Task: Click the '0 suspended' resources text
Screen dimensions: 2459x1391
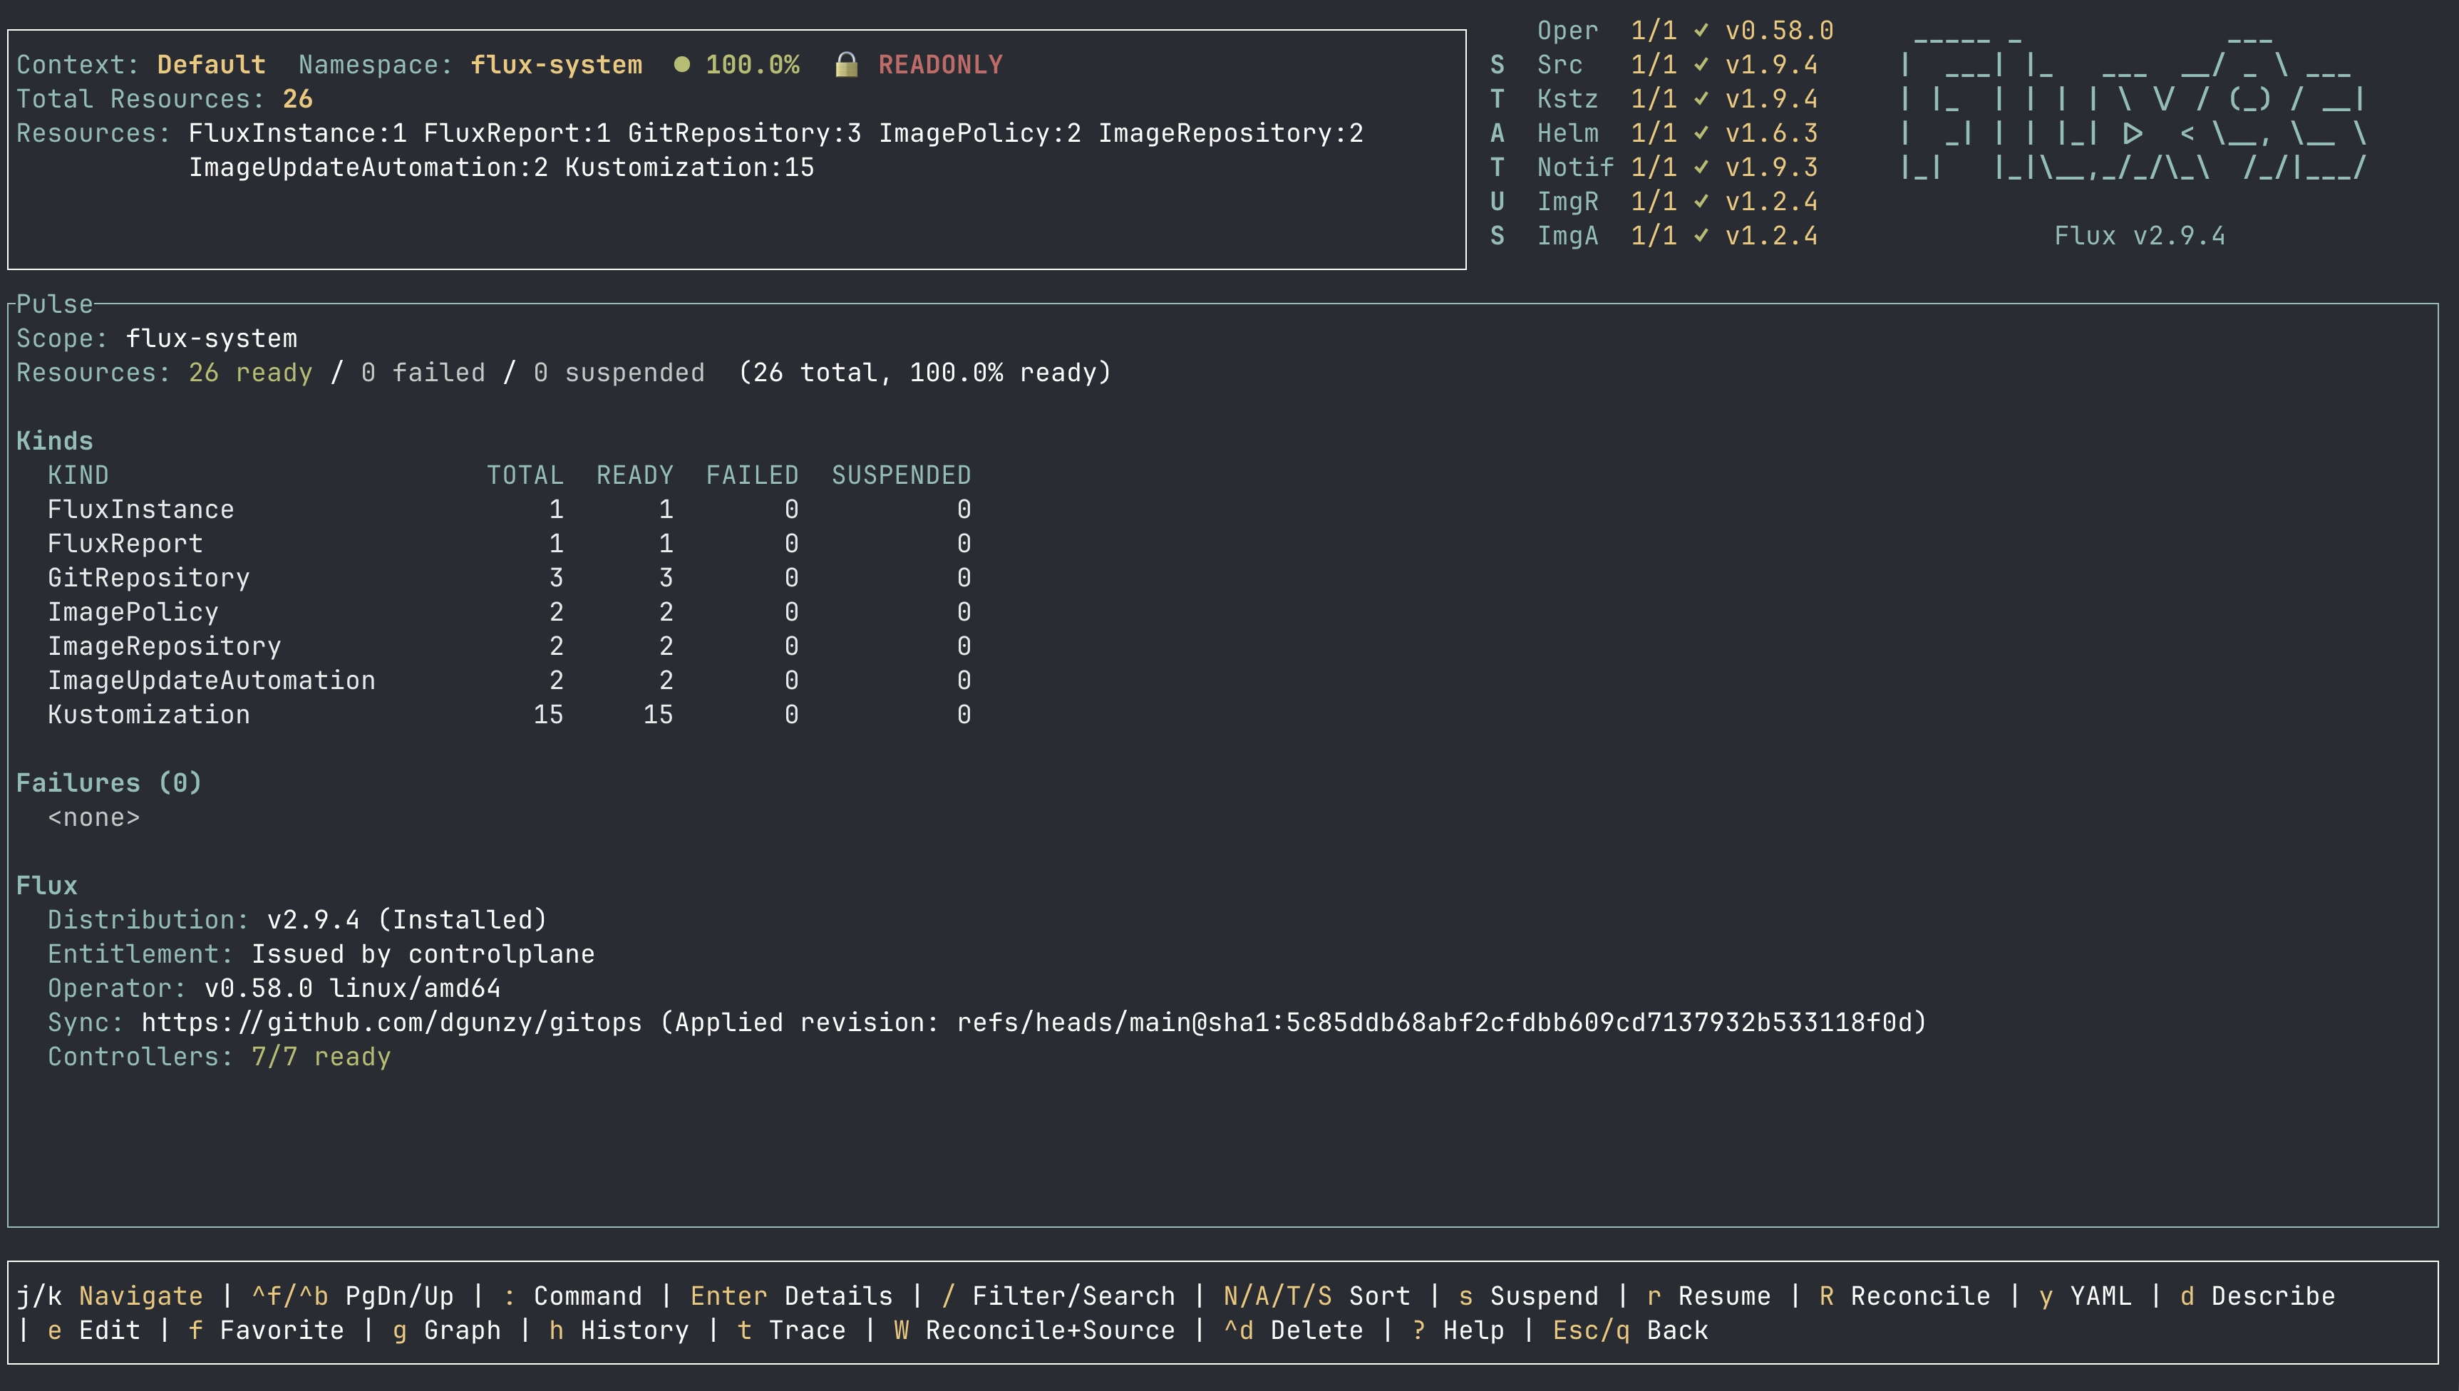Action: point(619,373)
